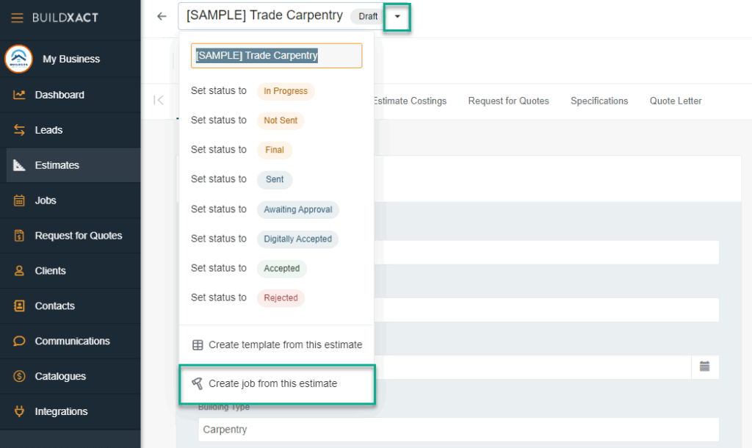Set status to In Progress
The height and width of the screenshot is (448, 752).
point(285,91)
